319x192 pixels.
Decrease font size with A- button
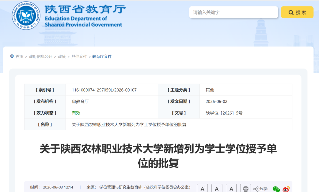[x=217, y=188]
